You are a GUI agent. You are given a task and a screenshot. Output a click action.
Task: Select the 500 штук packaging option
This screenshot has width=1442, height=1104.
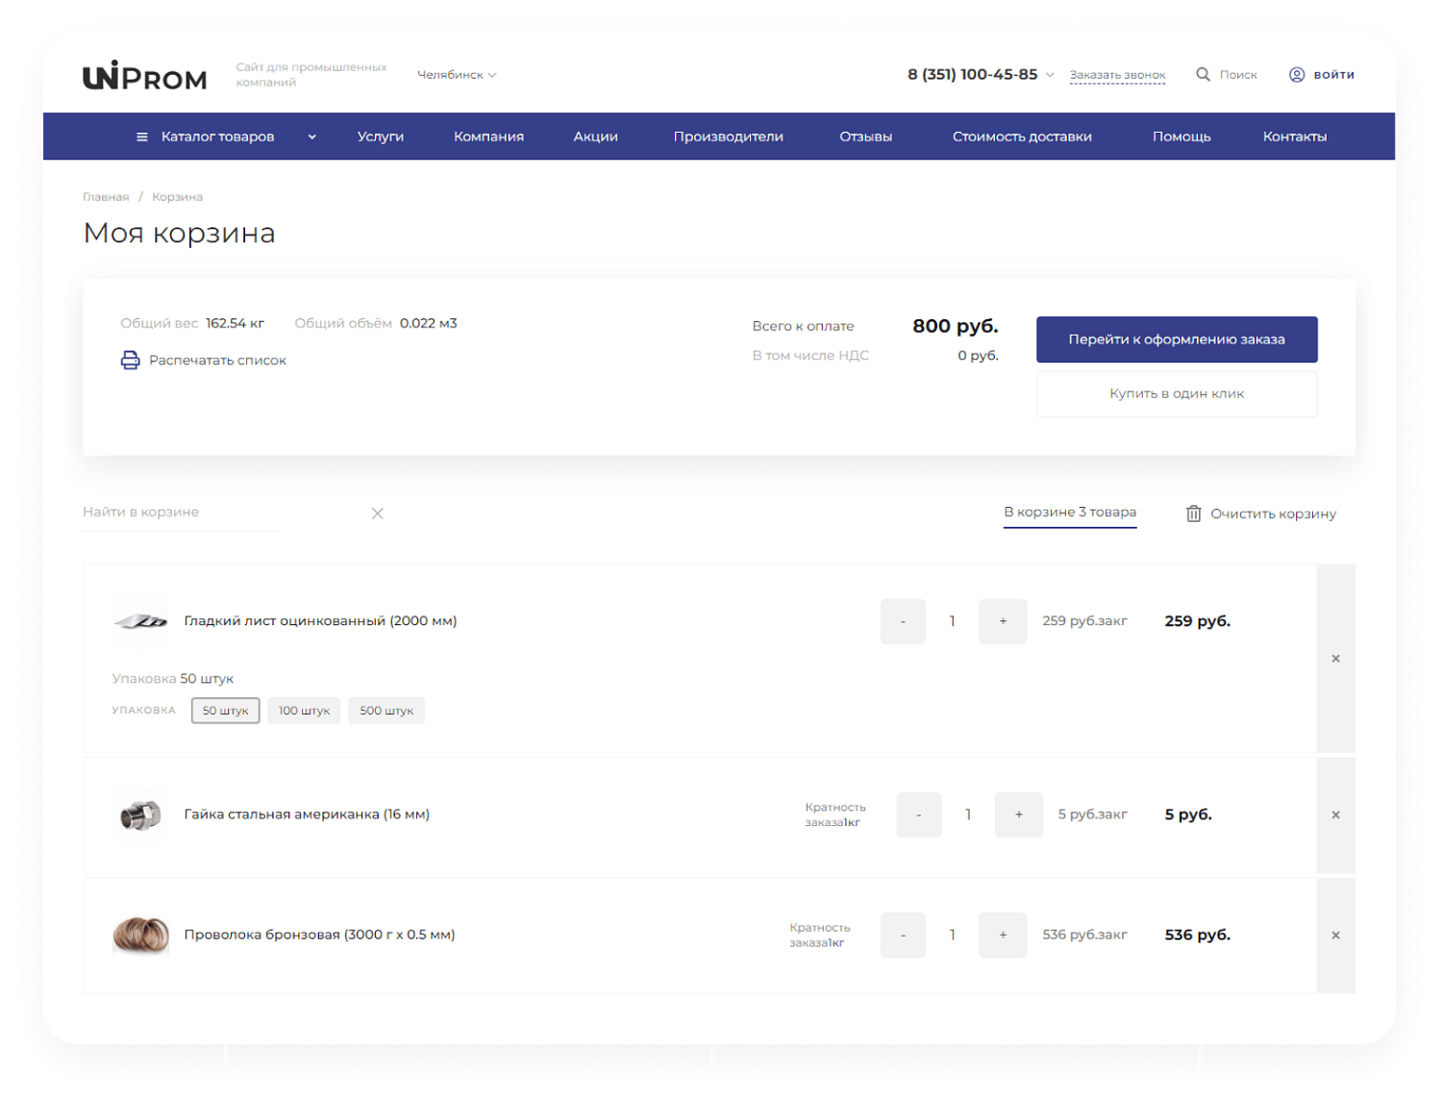[x=385, y=710]
